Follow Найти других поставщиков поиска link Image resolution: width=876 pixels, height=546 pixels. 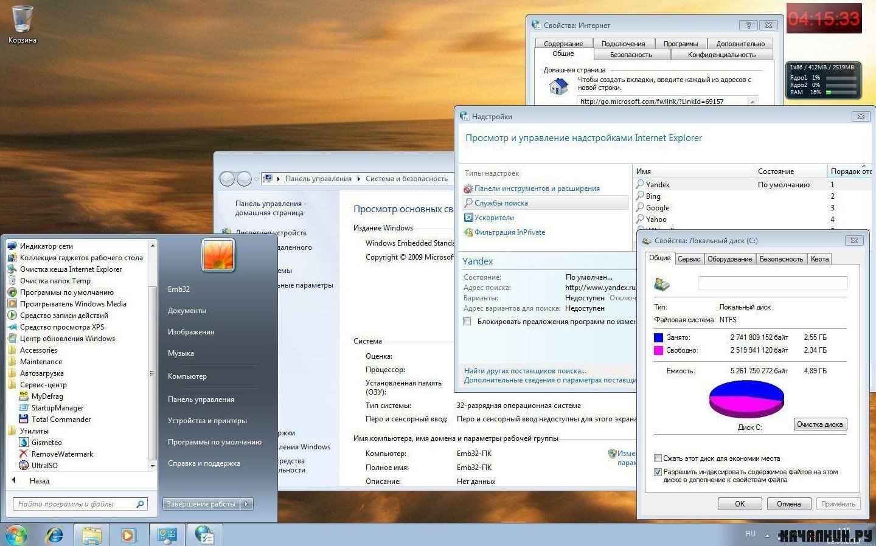525,371
